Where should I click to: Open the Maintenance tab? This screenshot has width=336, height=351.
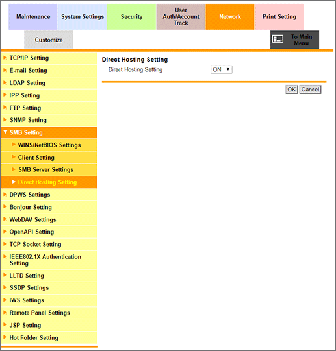coord(33,17)
